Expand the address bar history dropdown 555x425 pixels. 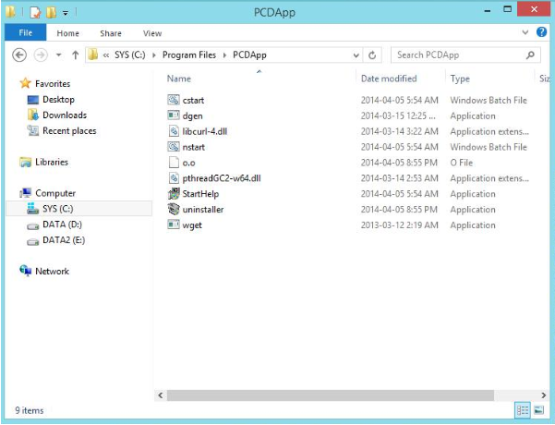pos(355,55)
